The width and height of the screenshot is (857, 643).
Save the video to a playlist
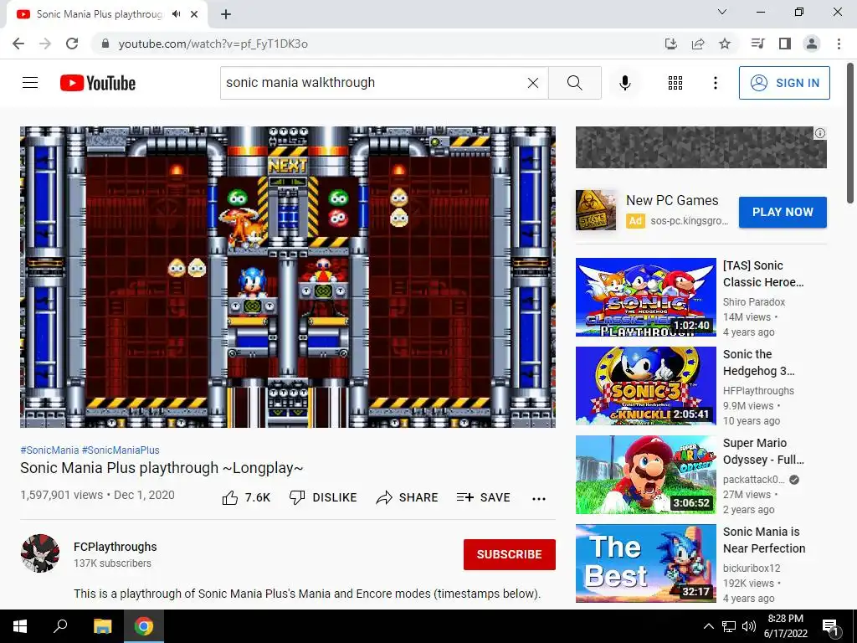tap(483, 497)
